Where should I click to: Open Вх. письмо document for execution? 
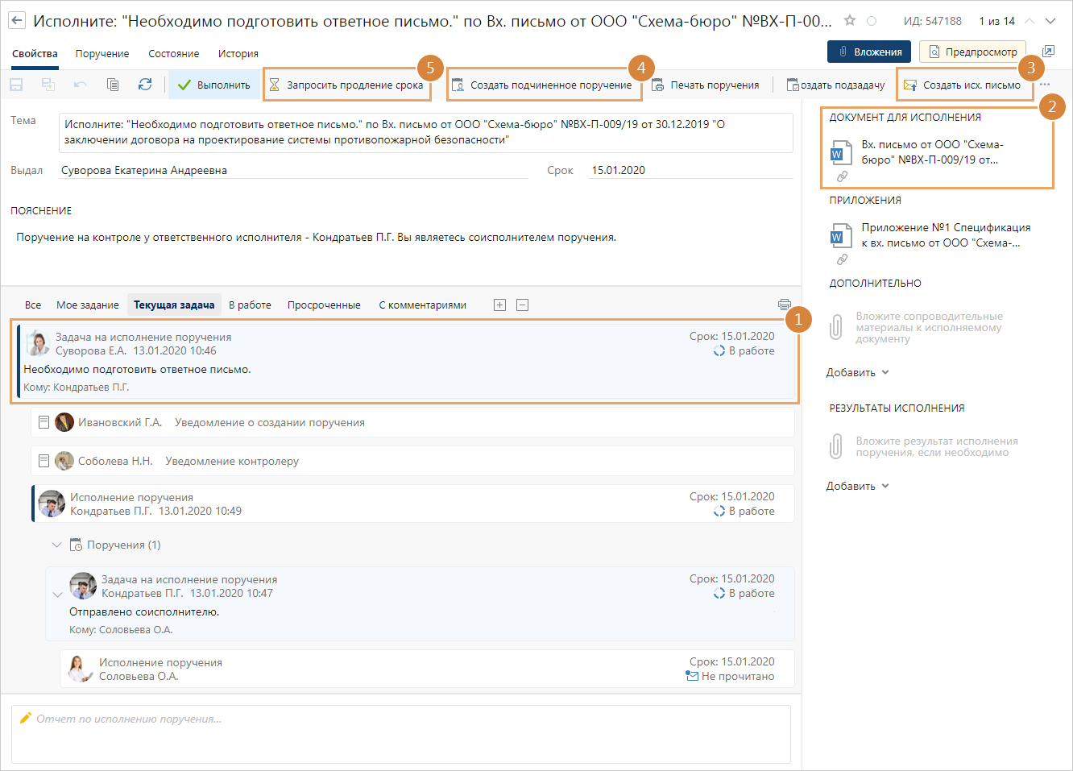tap(930, 152)
